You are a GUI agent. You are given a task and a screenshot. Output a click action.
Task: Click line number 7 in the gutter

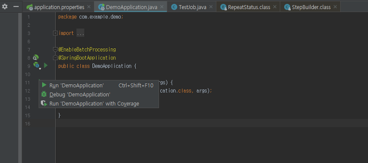tap(29, 50)
